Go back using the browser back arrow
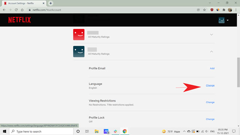The width and height of the screenshot is (240, 135). pyautogui.click(x=4, y=10)
